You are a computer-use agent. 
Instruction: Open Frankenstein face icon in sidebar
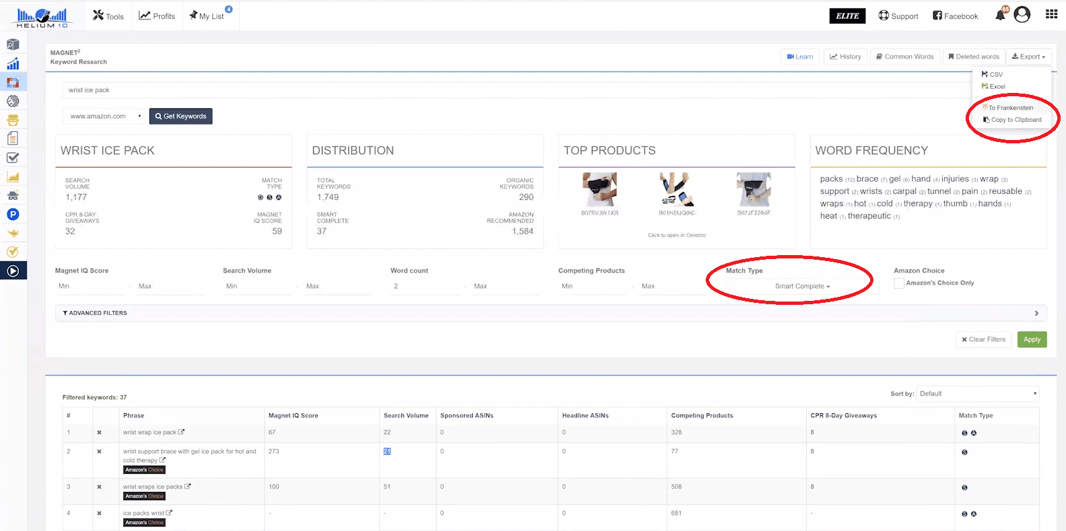point(13,120)
